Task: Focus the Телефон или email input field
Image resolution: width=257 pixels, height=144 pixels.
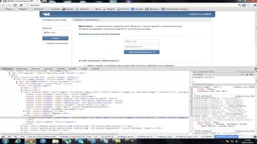Action: [55, 24]
